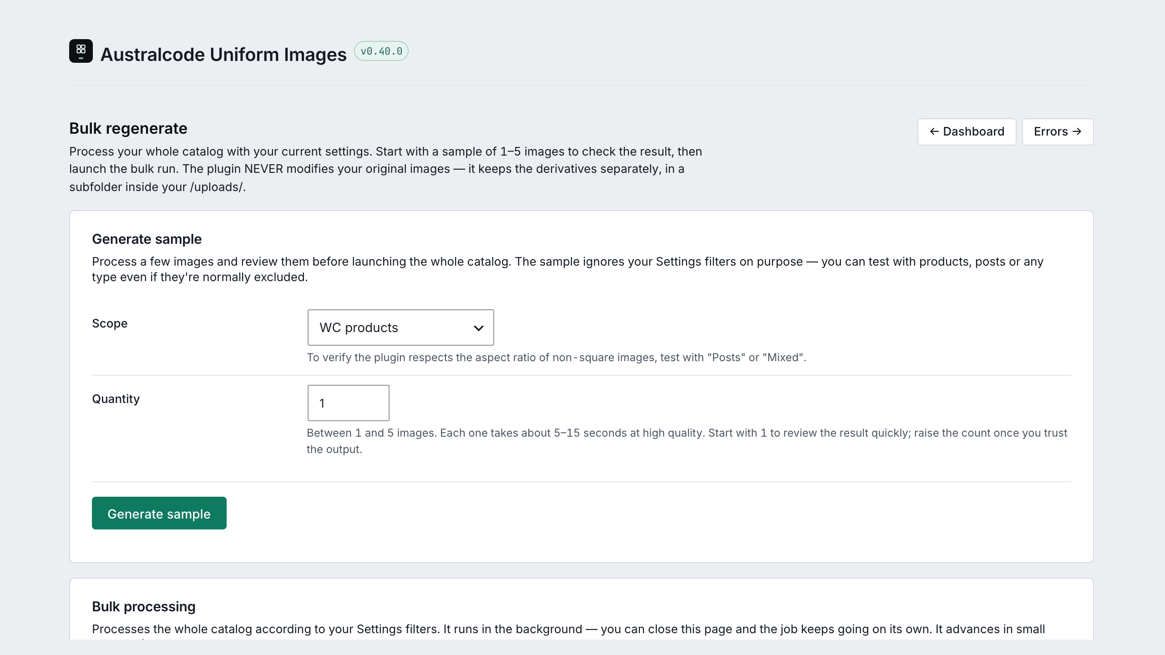Click the "Between 1 and 5 images" help text
Screen dimensions: 1165x655
coord(687,441)
